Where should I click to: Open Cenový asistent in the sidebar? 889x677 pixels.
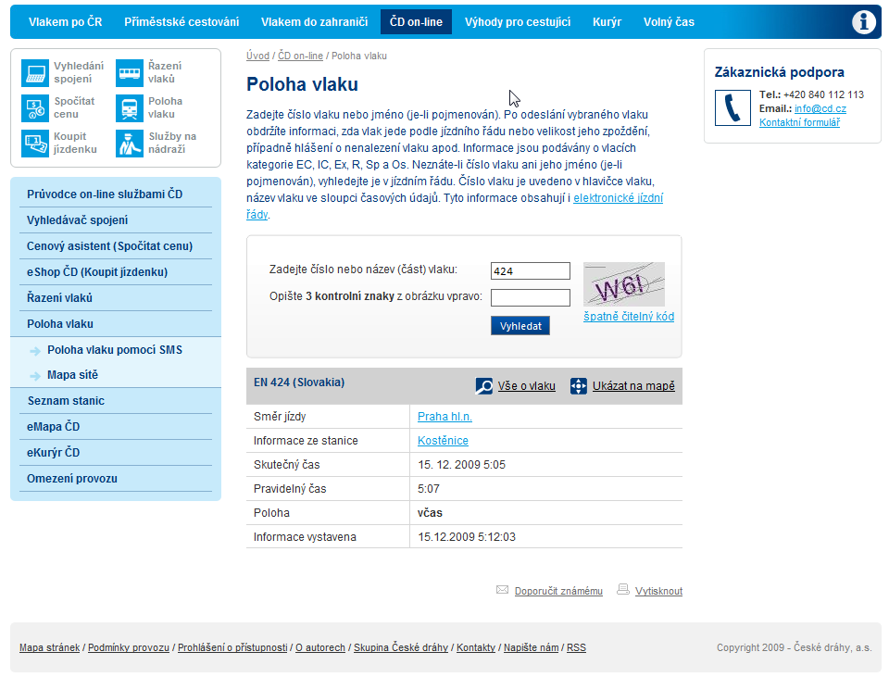pyautogui.click(x=109, y=246)
